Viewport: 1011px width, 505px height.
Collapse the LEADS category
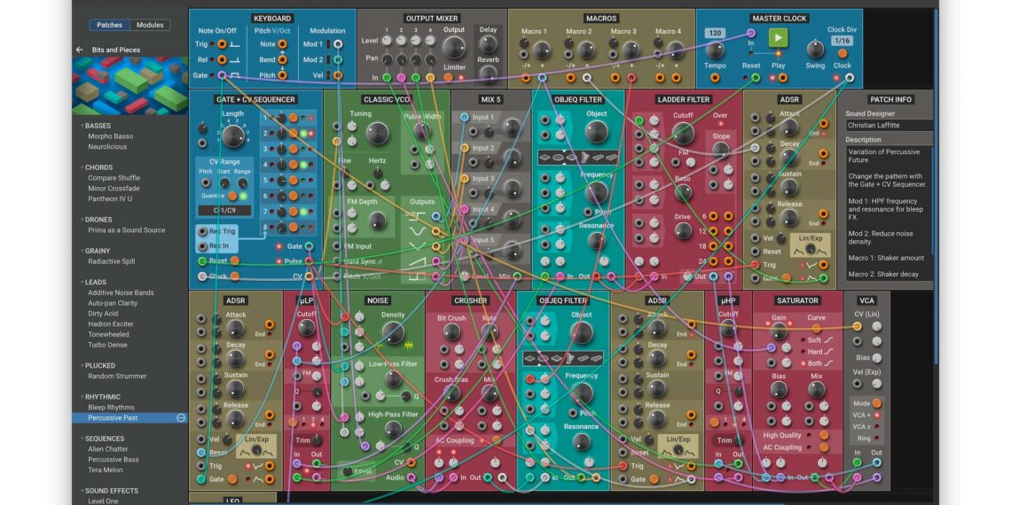pos(82,282)
